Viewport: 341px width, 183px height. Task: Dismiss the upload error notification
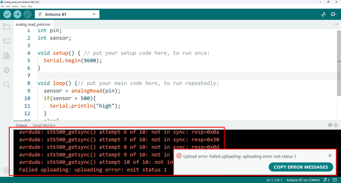click(x=330, y=156)
